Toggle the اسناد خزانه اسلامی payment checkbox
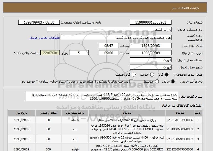 [x=131, y=81]
